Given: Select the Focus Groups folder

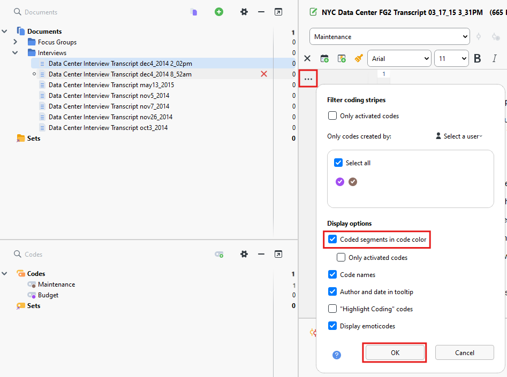Looking at the screenshot, I should pyautogui.click(x=57, y=42).
